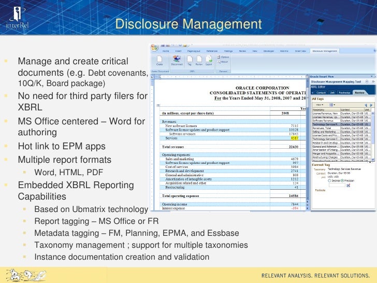The image size is (377, 283).
Task: Open the View ribbon tab
Action: (255, 51)
